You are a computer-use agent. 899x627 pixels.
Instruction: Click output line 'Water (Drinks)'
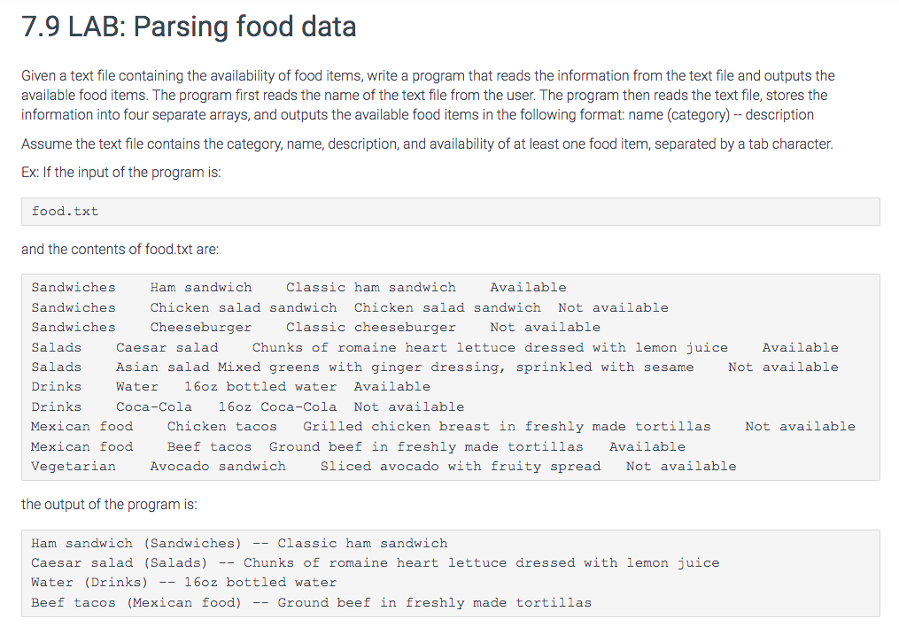click(184, 583)
